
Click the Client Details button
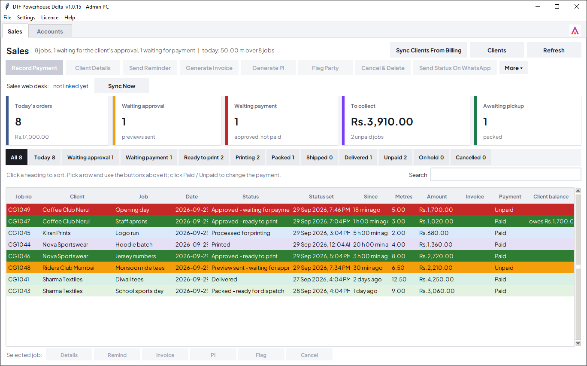(x=93, y=68)
